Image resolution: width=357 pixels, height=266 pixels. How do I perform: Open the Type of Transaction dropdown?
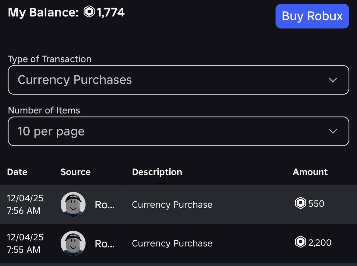point(178,80)
